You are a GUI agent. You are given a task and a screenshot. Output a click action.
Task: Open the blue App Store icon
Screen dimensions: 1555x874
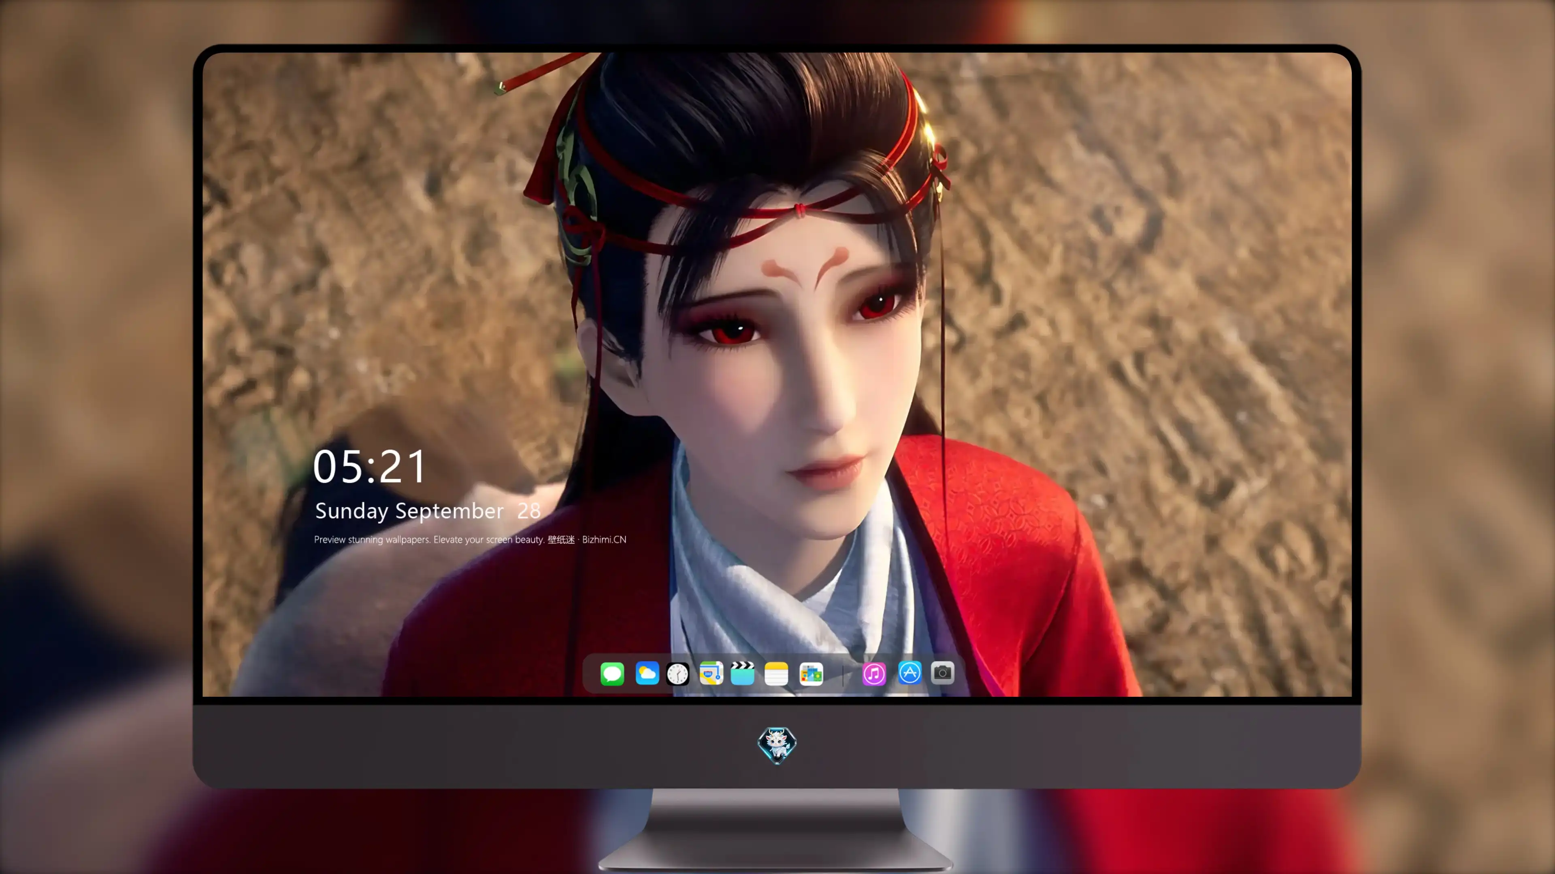click(909, 673)
